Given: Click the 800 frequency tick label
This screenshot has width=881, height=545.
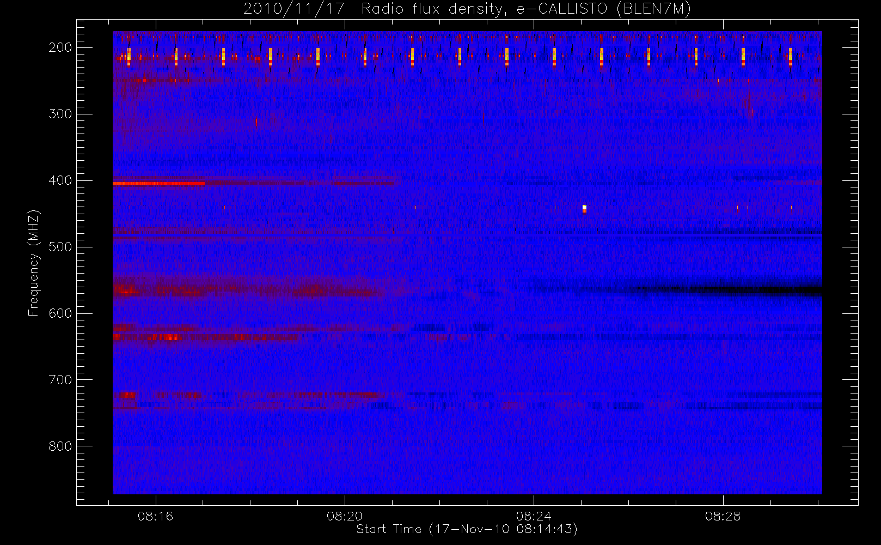Looking at the screenshot, I should pyautogui.click(x=60, y=446).
